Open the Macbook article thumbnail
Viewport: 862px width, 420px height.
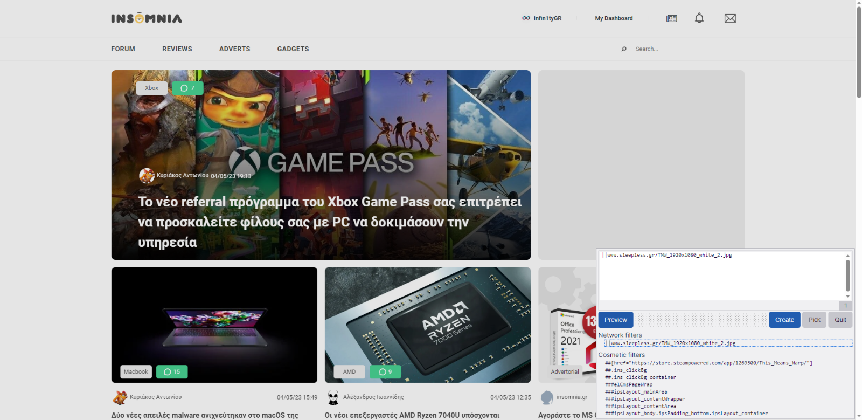point(214,325)
